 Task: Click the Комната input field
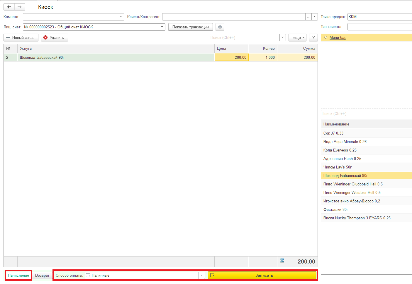coord(70,17)
